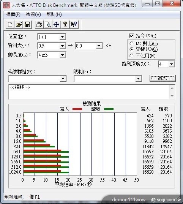Save results with the floppy disk icon

[x=27, y=24]
